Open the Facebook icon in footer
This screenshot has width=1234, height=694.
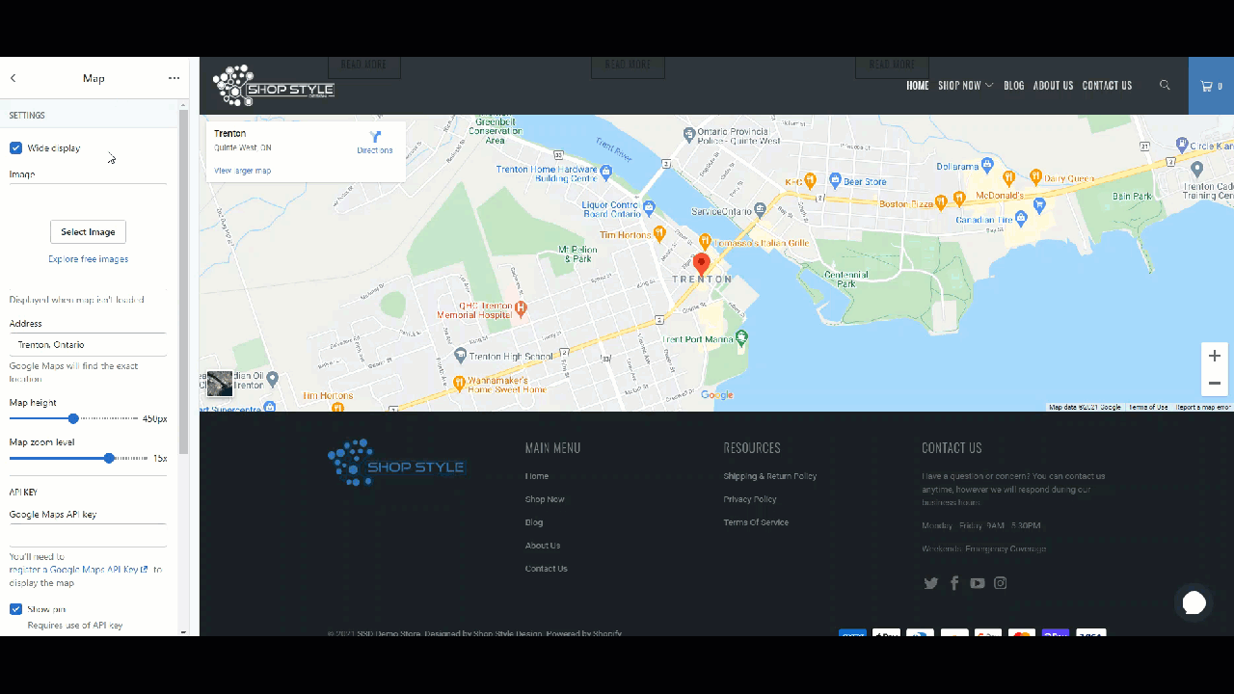coord(954,583)
